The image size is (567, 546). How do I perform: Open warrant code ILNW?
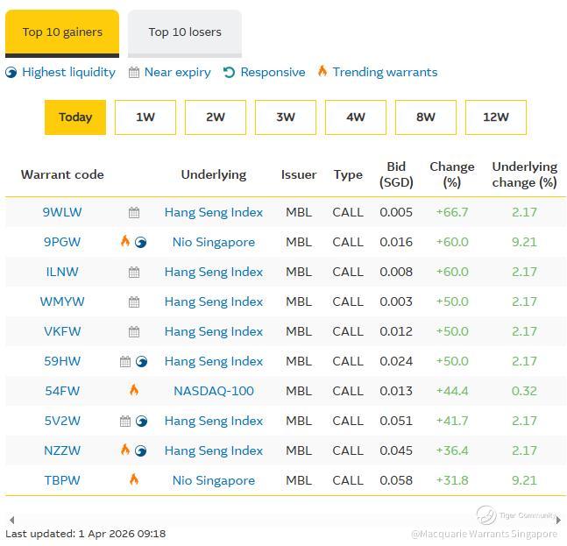62,272
